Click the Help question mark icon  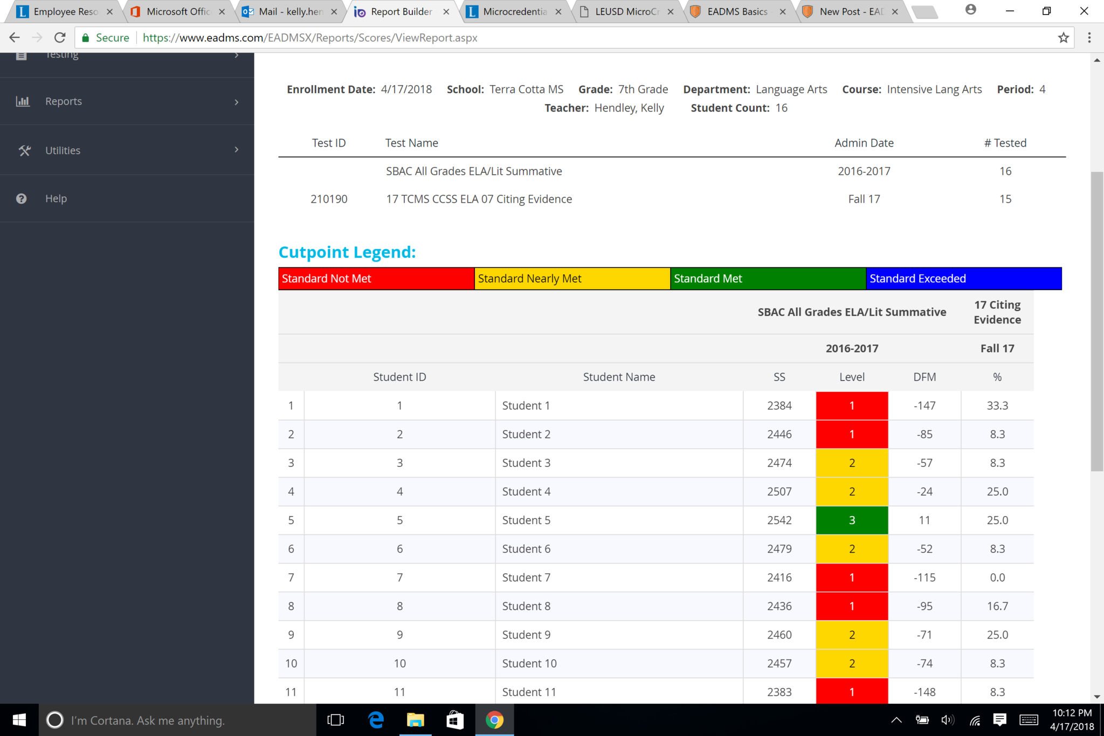(x=22, y=198)
